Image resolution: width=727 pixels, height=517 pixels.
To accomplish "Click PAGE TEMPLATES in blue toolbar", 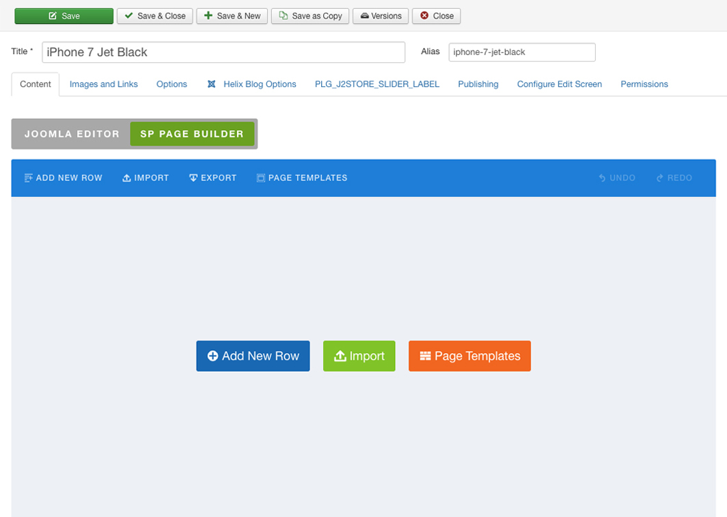I will click(302, 178).
